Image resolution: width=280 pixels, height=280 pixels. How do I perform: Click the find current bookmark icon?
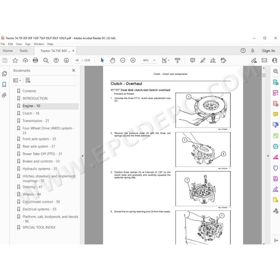tap(28, 80)
